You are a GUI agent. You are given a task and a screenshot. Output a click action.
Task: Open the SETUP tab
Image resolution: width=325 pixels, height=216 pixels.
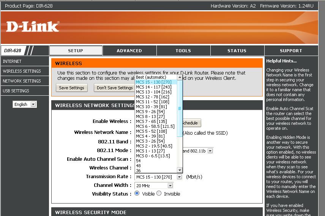coord(76,51)
